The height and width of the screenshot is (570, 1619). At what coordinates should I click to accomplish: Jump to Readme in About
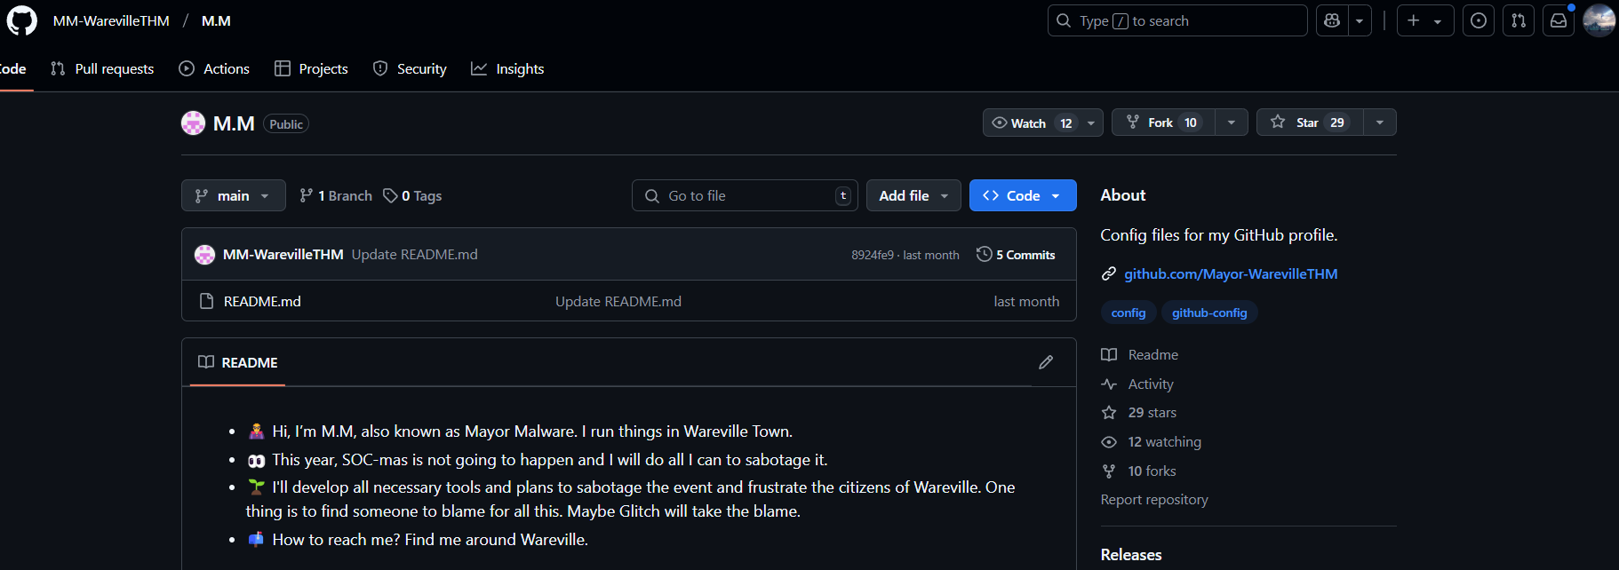[1140, 354]
